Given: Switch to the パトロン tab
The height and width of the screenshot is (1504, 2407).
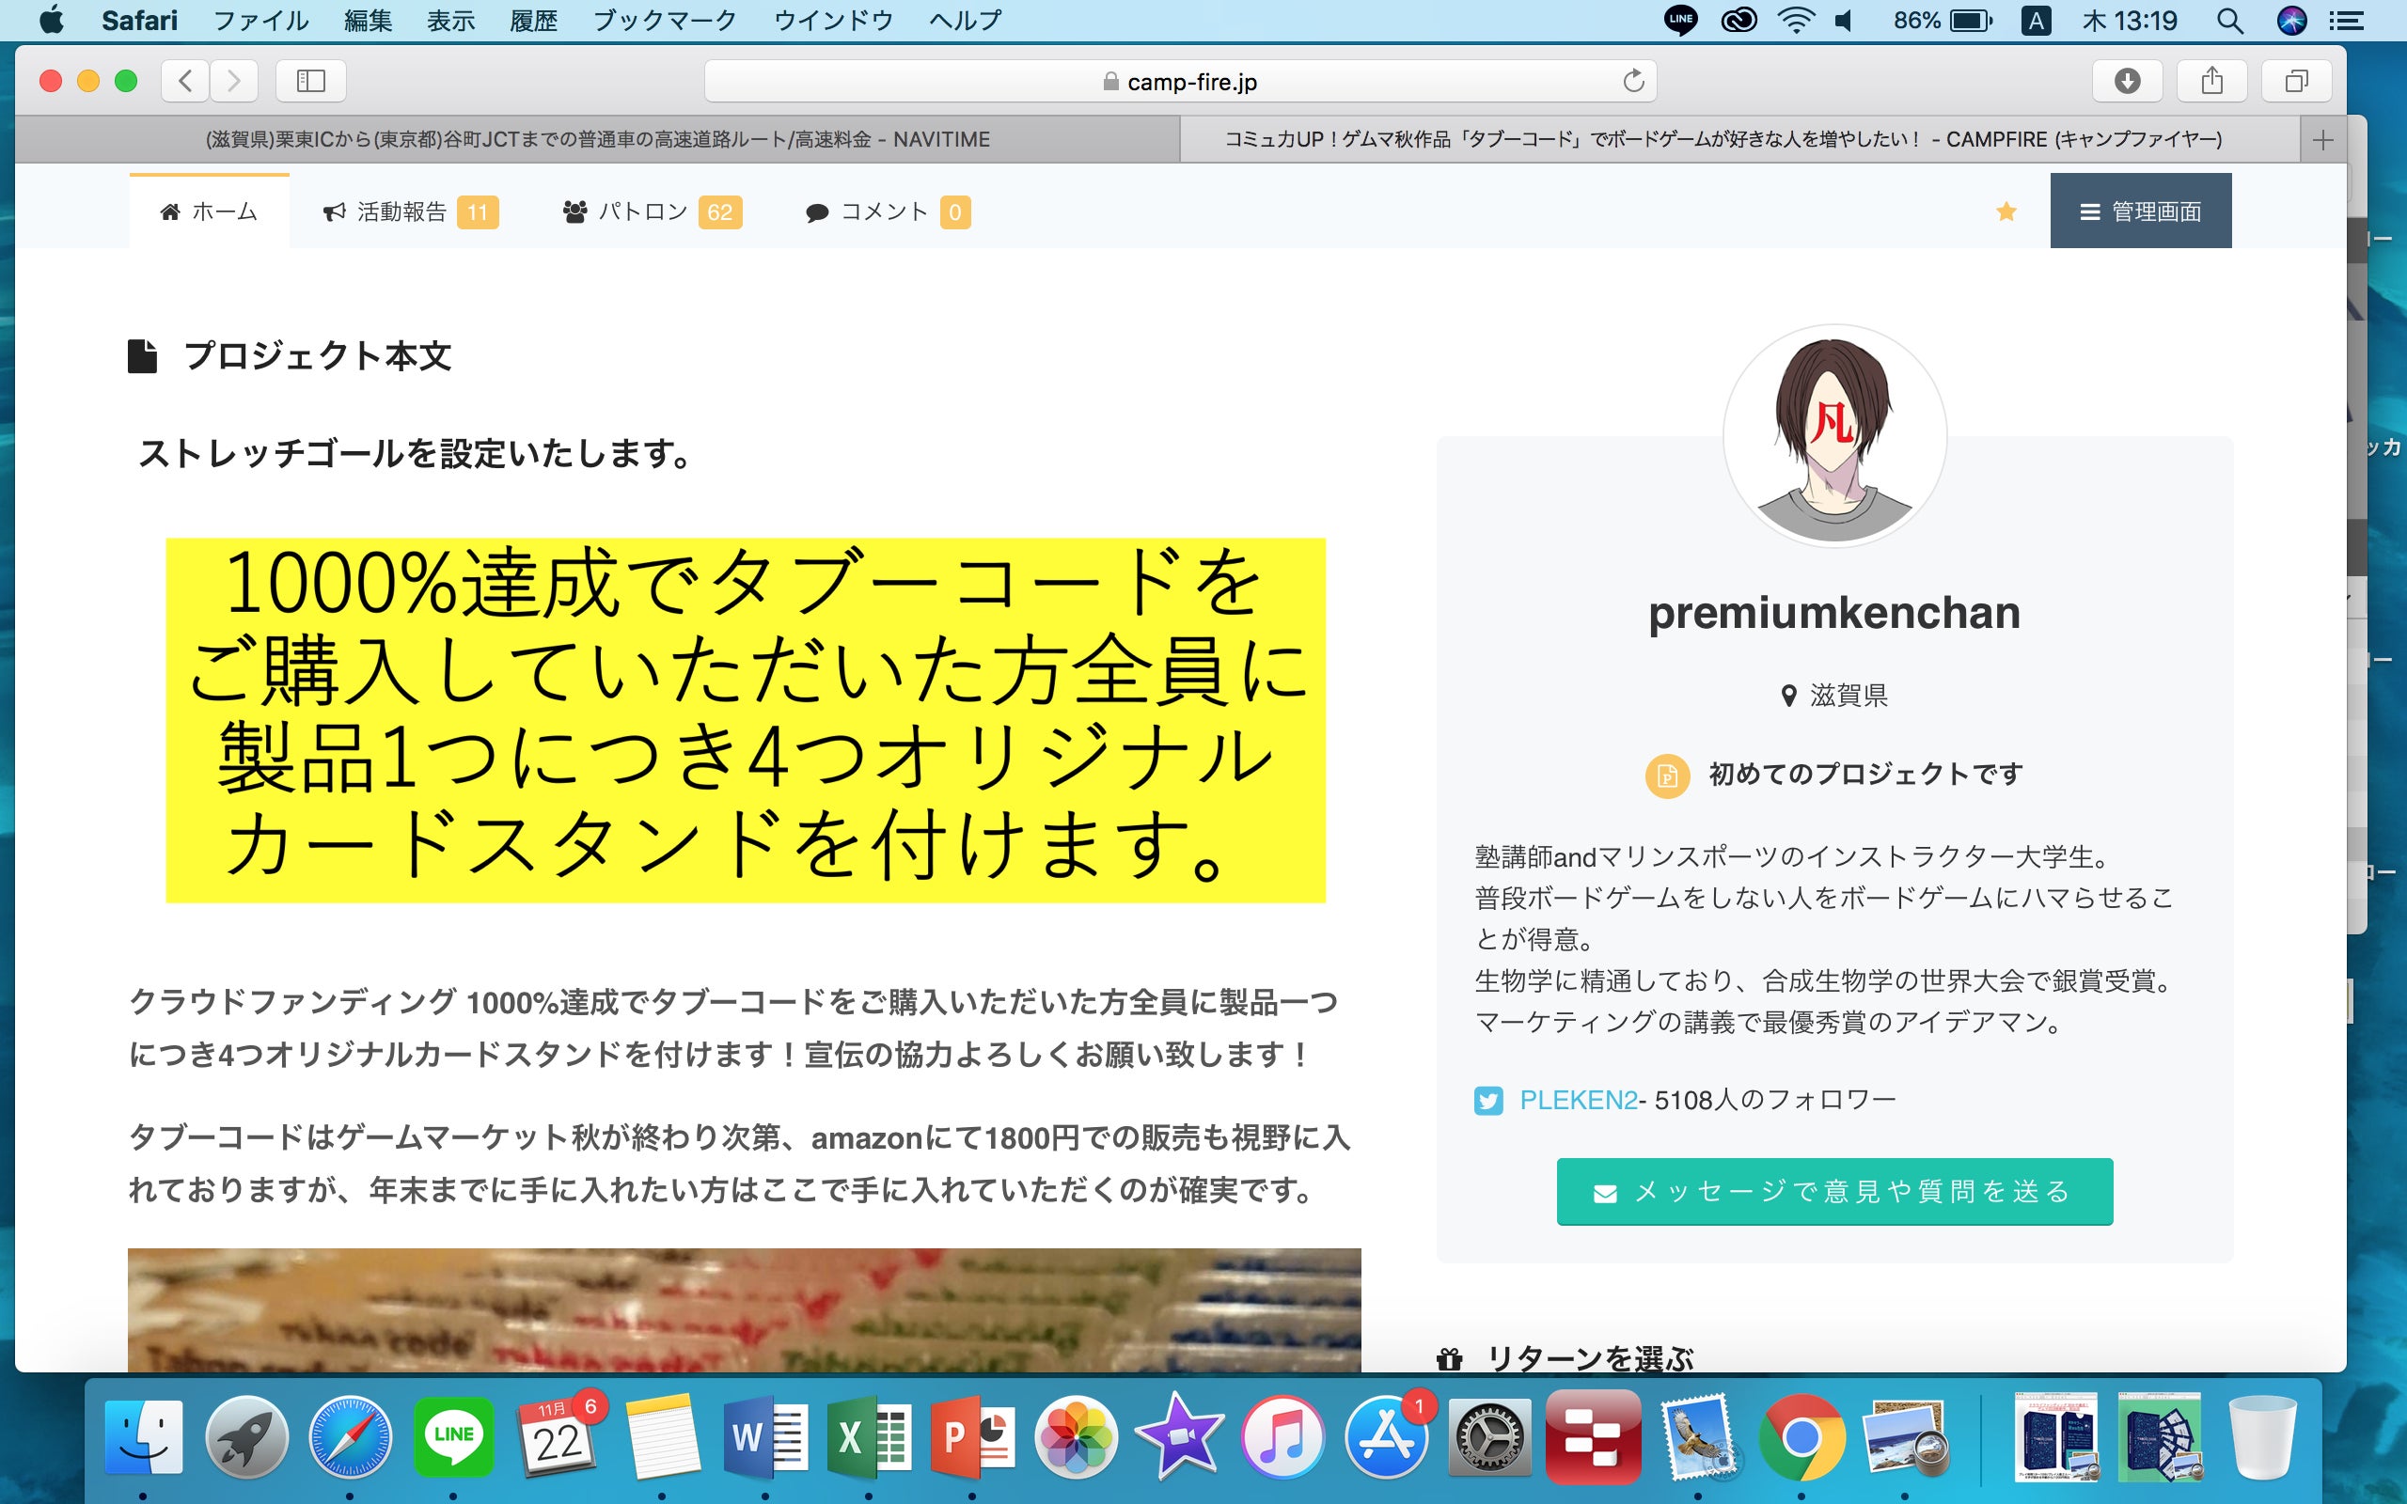Looking at the screenshot, I should click(652, 211).
